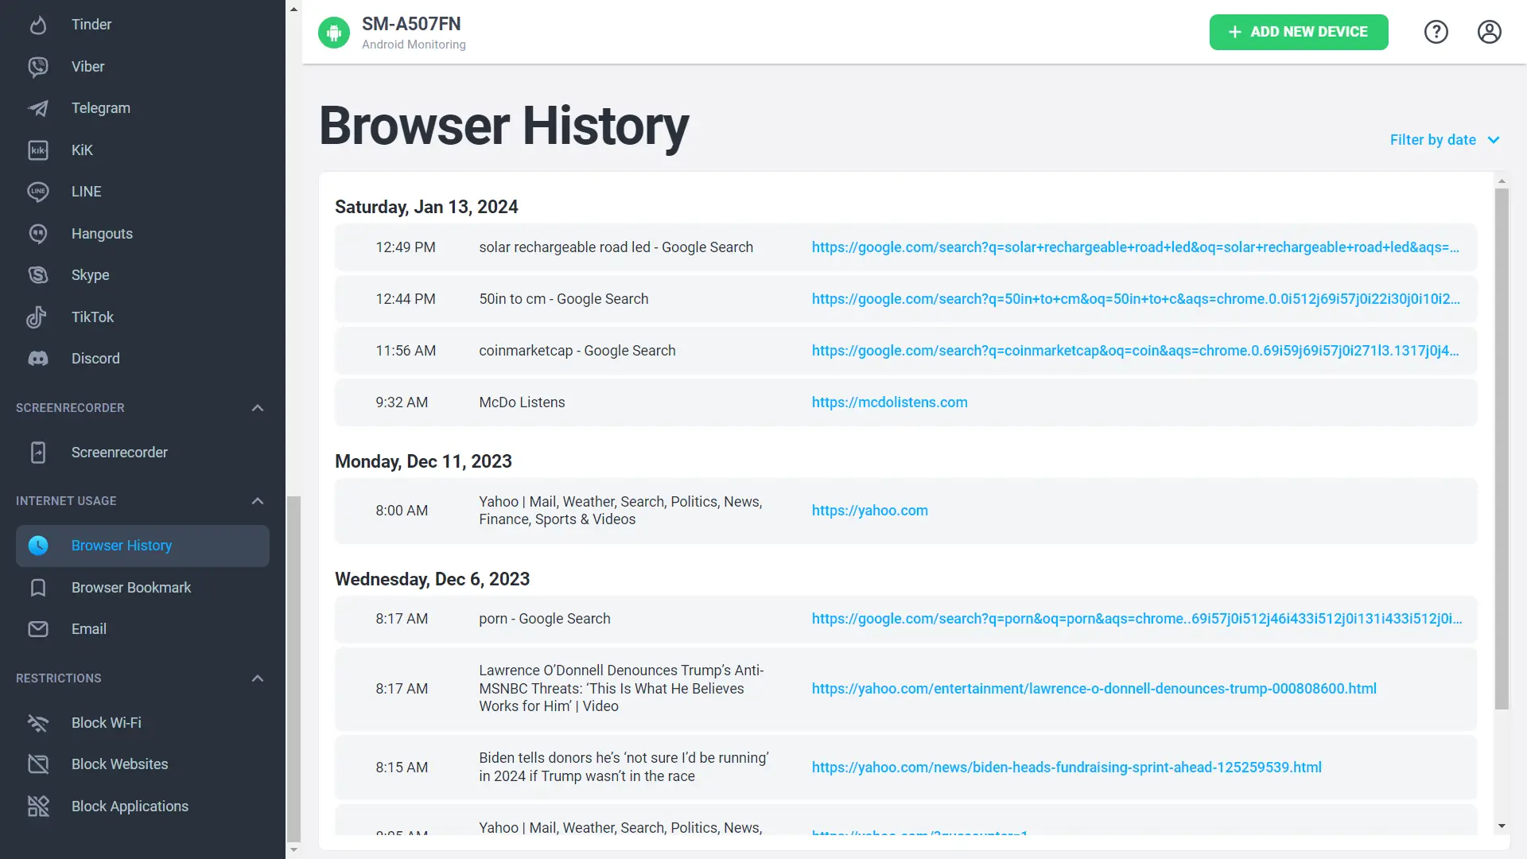Open Skype in the sidebar
The height and width of the screenshot is (859, 1527).
[x=90, y=275]
